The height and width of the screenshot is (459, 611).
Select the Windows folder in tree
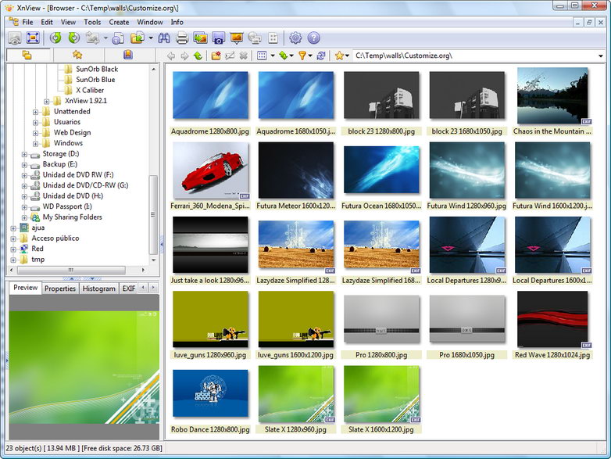coord(68,143)
